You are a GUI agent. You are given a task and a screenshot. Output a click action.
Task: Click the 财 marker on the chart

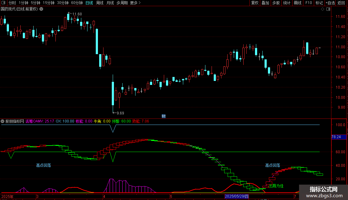164,116
